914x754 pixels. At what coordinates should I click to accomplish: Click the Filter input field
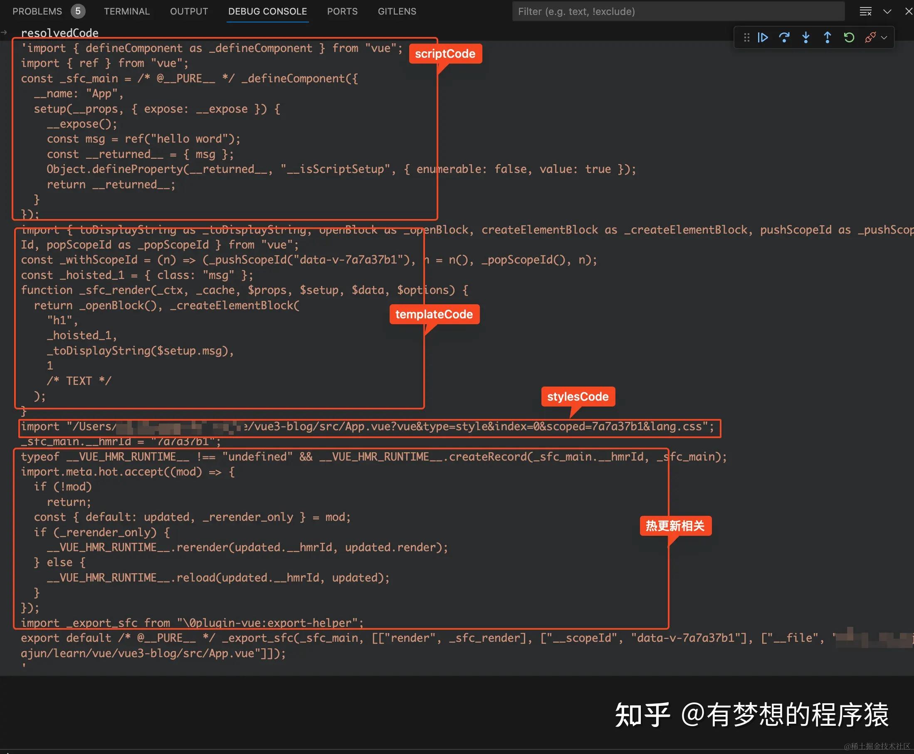pos(678,11)
